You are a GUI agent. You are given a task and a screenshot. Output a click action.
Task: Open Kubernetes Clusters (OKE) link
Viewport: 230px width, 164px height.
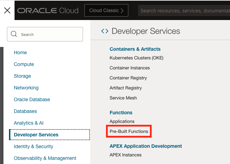coord(136,58)
